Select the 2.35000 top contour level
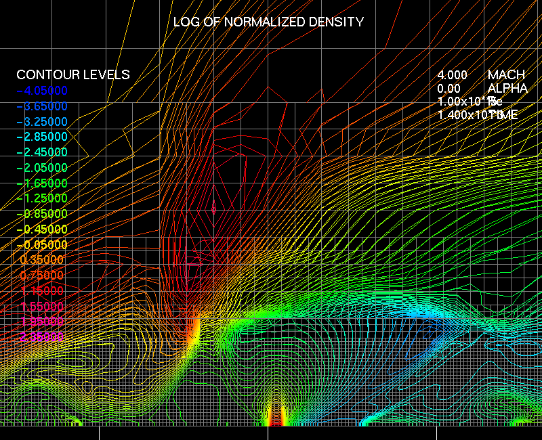The image size is (542, 440). click(x=42, y=336)
